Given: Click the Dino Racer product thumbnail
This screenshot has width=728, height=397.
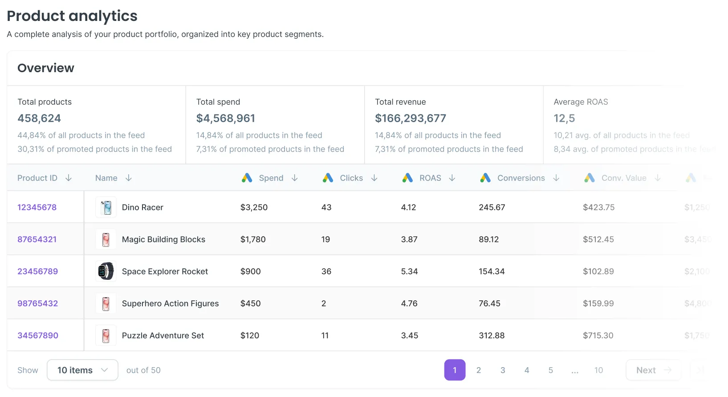Looking at the screenshot, I should [106, 207].
